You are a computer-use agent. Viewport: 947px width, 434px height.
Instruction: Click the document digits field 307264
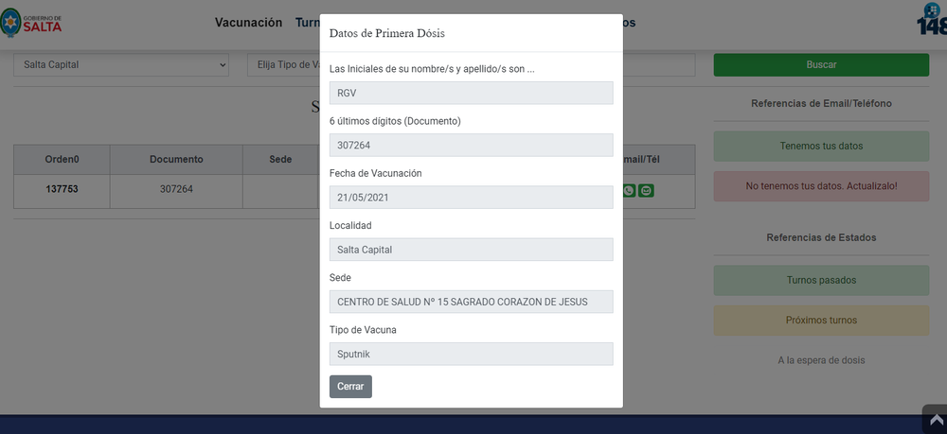click(x=471, y=146)
